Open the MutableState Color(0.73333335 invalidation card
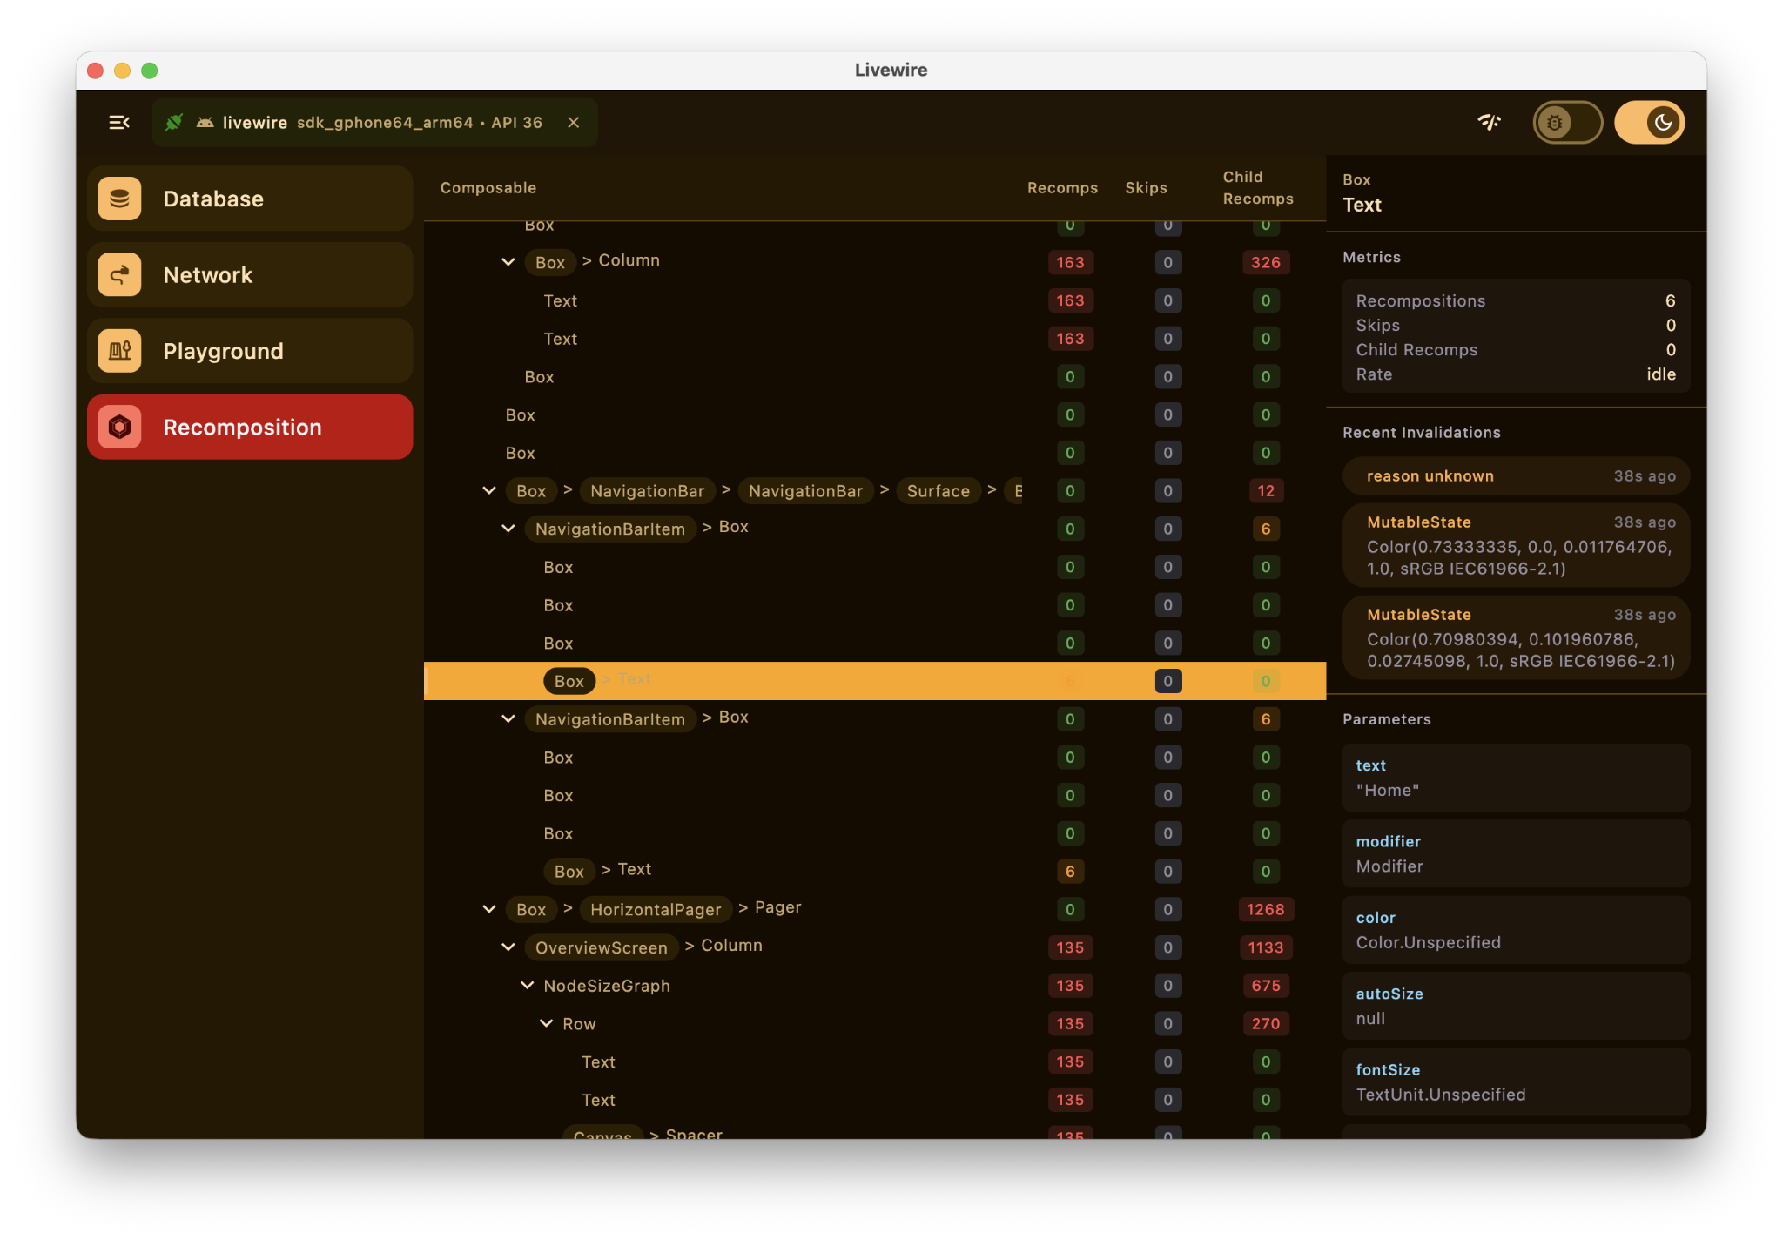1783x1240 pixels. click(x=1516, y=545)
